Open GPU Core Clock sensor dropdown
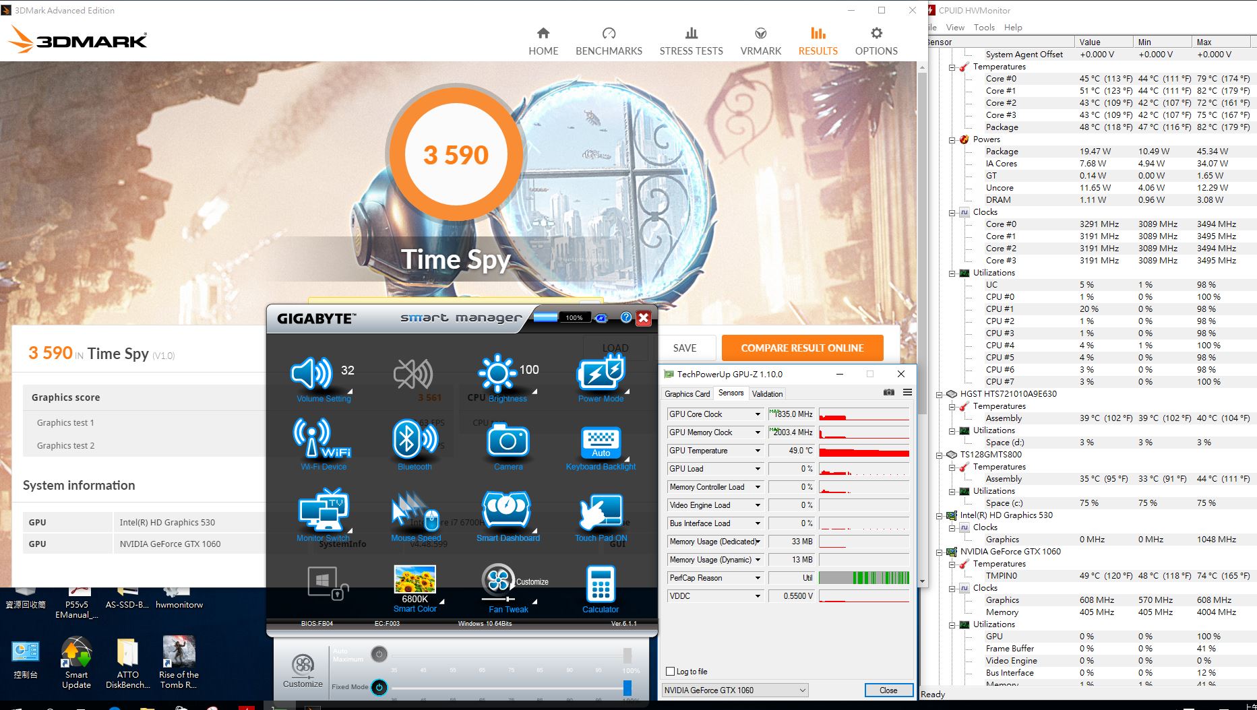The image size is (1257, 710). click(757, 414)
